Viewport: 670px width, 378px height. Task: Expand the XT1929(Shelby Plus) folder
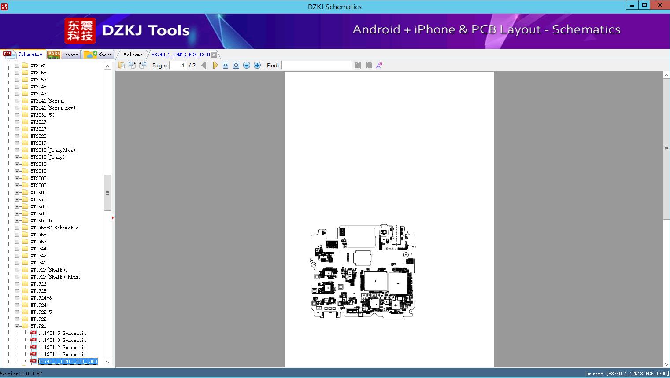tap(17, 277)
